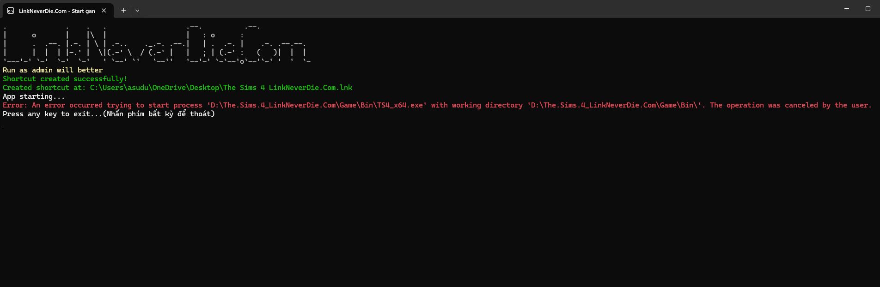Maximize the terminal window
This screenshot has height=287, width=880.
[868, 9]
